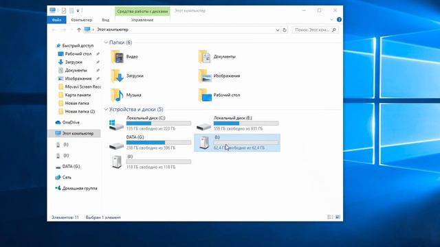Click the capacity bar of Локальный диск (C:)

tap(159, 123)
